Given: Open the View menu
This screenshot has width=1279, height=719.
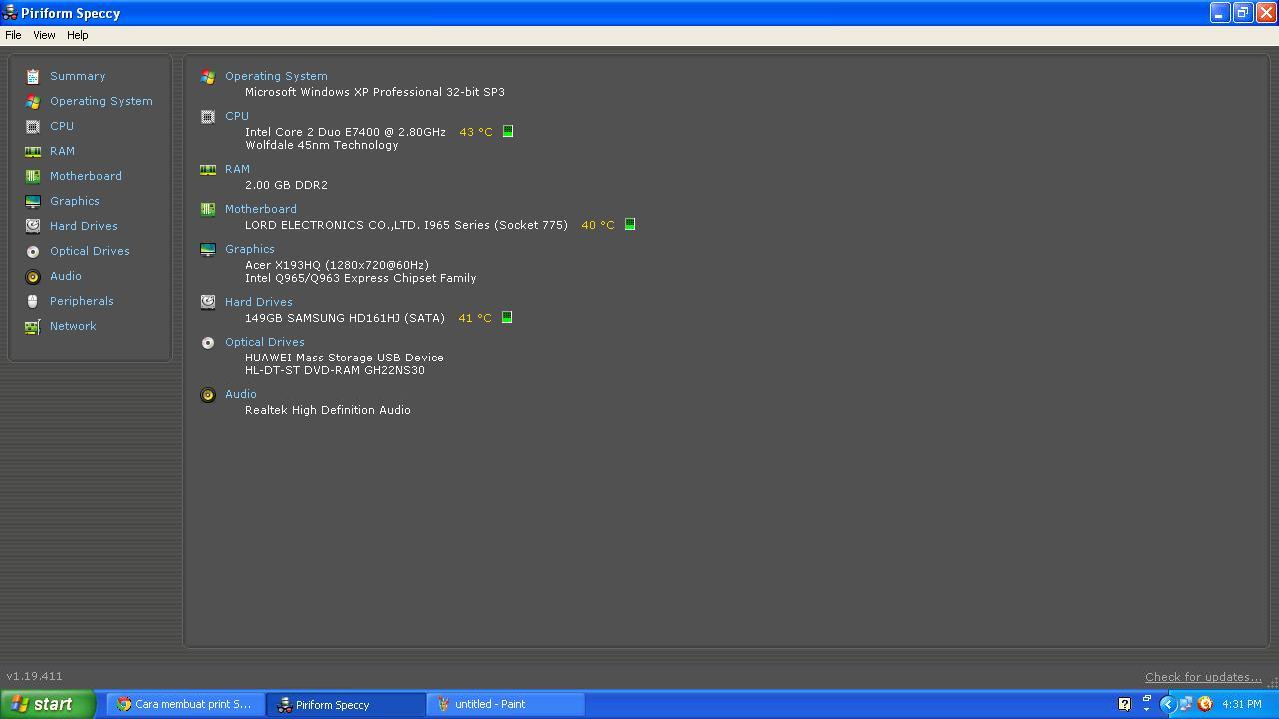Looking at the screenshot, I should click(44, 35).
